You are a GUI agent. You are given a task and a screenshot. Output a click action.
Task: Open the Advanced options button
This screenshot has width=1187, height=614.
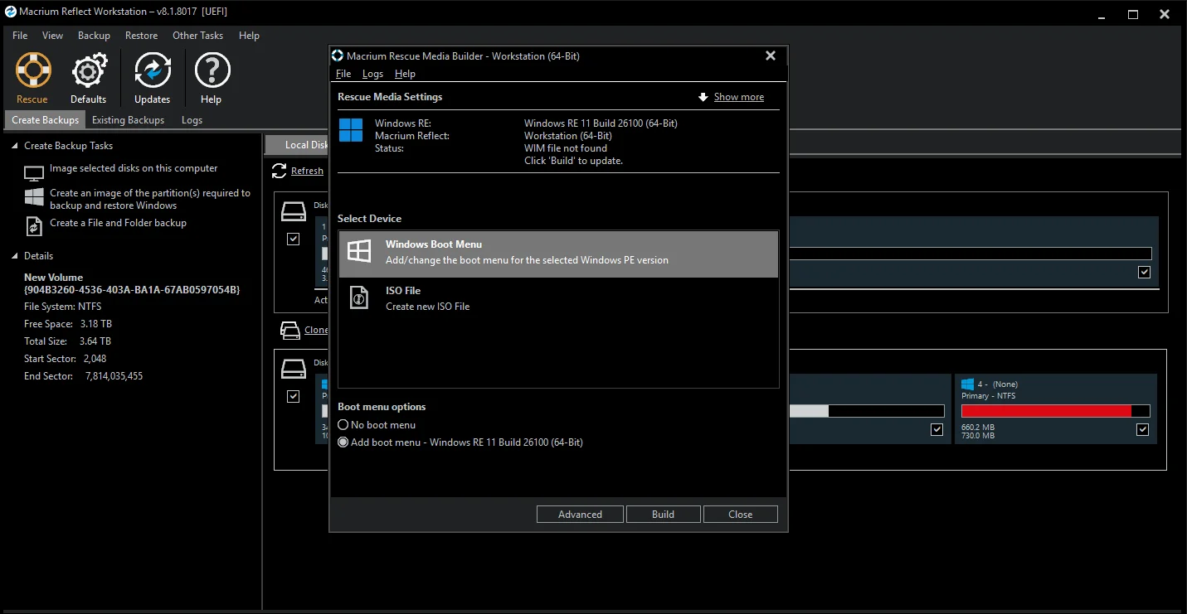(x=580, y=515)
